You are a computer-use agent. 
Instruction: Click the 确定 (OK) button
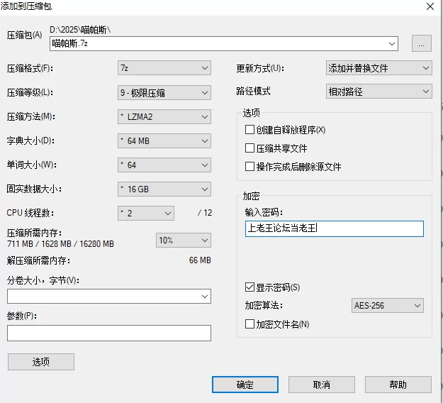coord(245,385)
